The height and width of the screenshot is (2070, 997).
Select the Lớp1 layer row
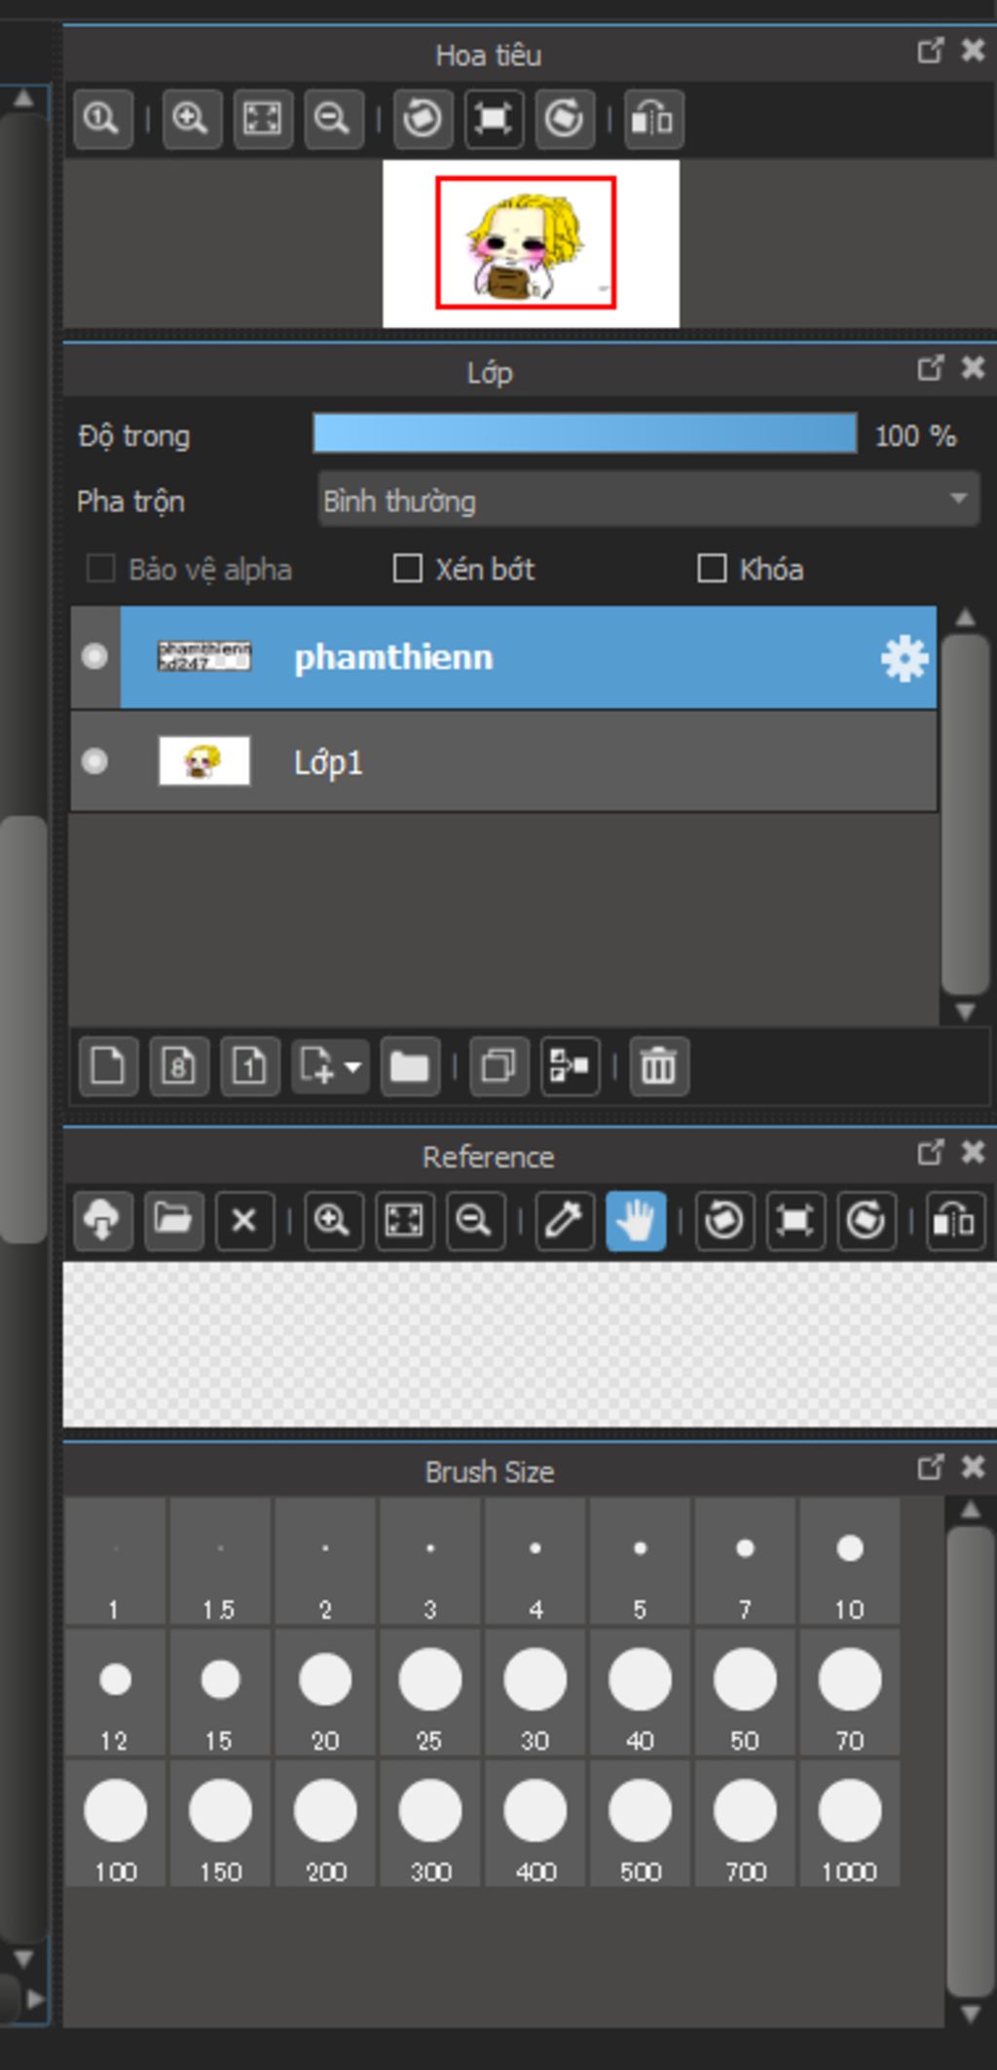tap(504, 761)
